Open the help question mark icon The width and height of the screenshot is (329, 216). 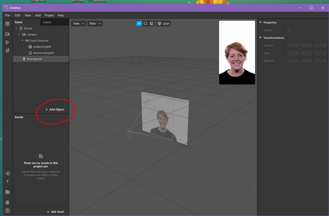click(x=7, y=211)
